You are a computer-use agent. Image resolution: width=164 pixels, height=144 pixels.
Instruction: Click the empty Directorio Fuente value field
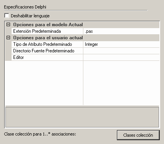pos(121,51)
